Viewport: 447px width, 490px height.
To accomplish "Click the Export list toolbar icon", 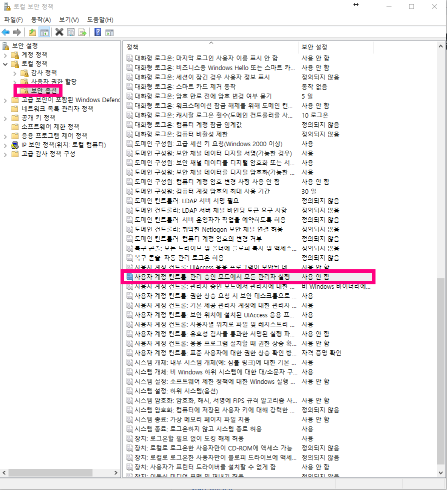I will tap(82, 32).
